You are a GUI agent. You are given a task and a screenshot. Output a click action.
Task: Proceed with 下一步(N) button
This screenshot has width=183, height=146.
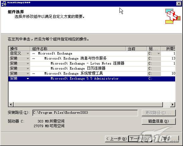140,139
